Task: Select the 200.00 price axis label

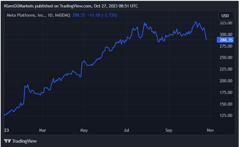Action: (x=225, y=80)
